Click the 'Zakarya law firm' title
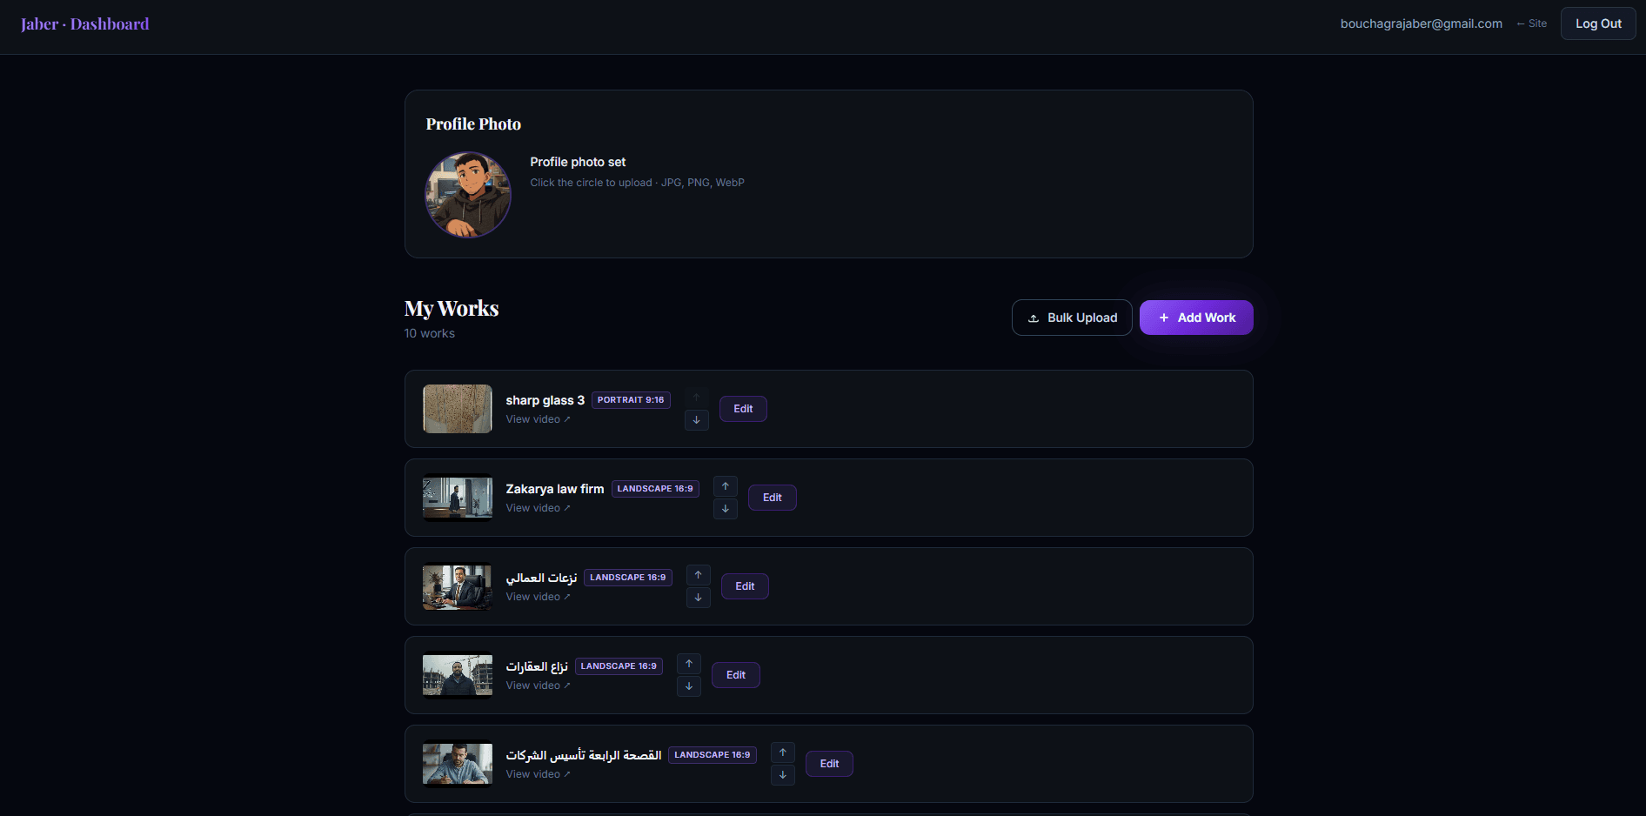 coord(555,489)
